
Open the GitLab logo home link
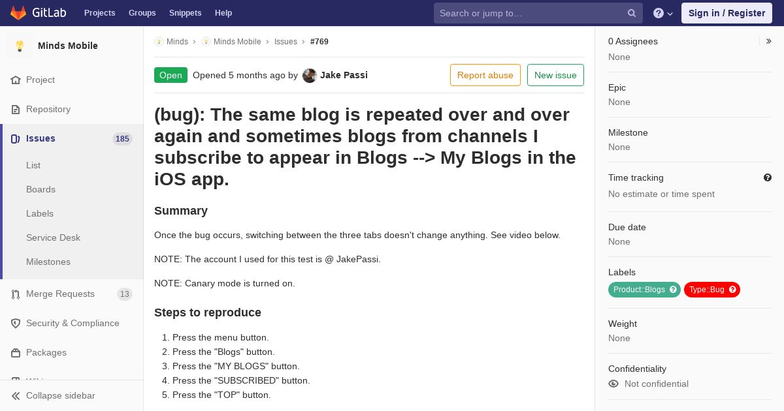[37, 13]
